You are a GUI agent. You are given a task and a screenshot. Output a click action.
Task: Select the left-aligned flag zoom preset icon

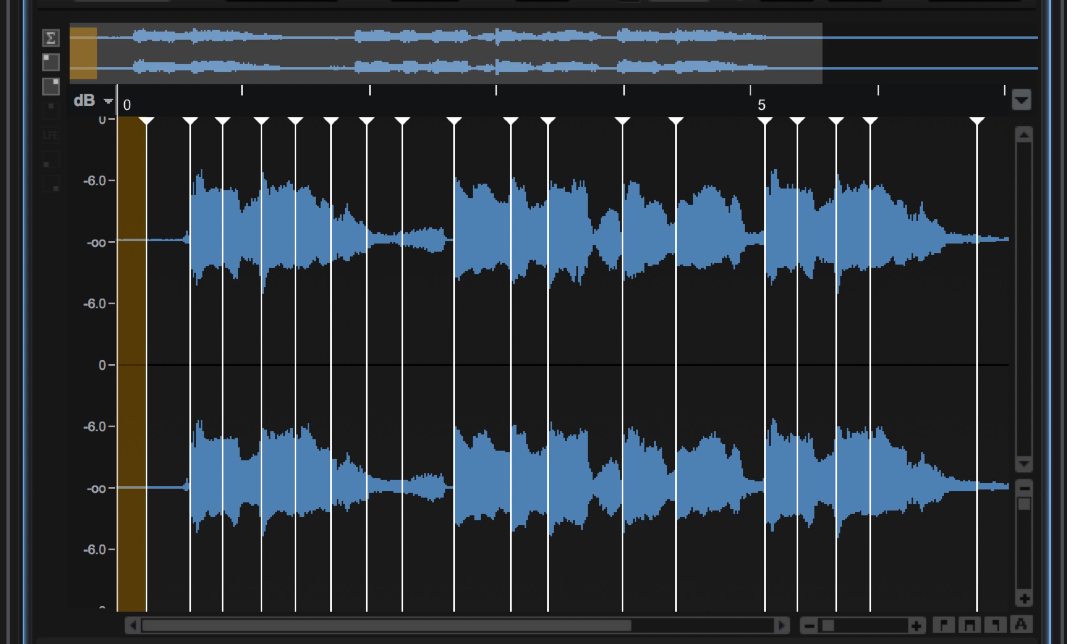944,625
